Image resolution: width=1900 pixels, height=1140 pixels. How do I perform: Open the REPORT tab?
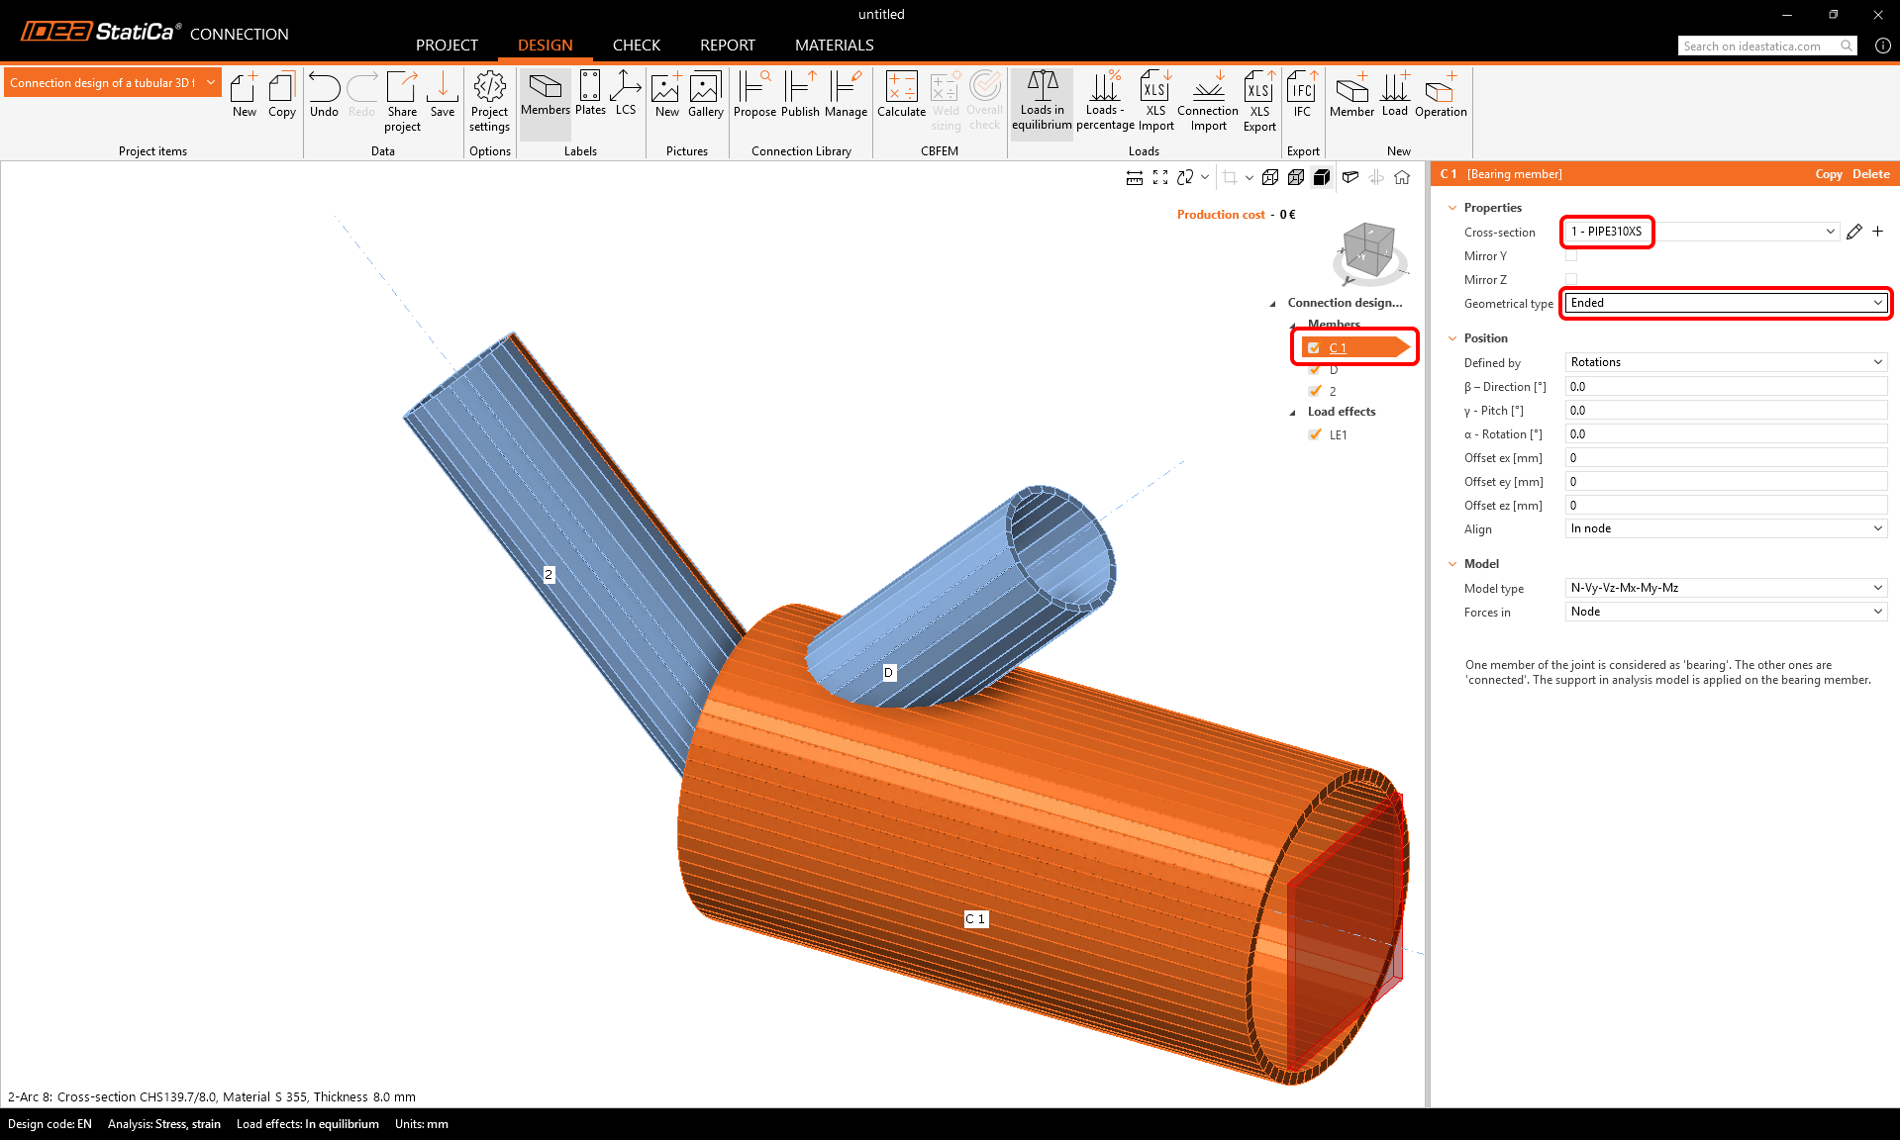727,46
